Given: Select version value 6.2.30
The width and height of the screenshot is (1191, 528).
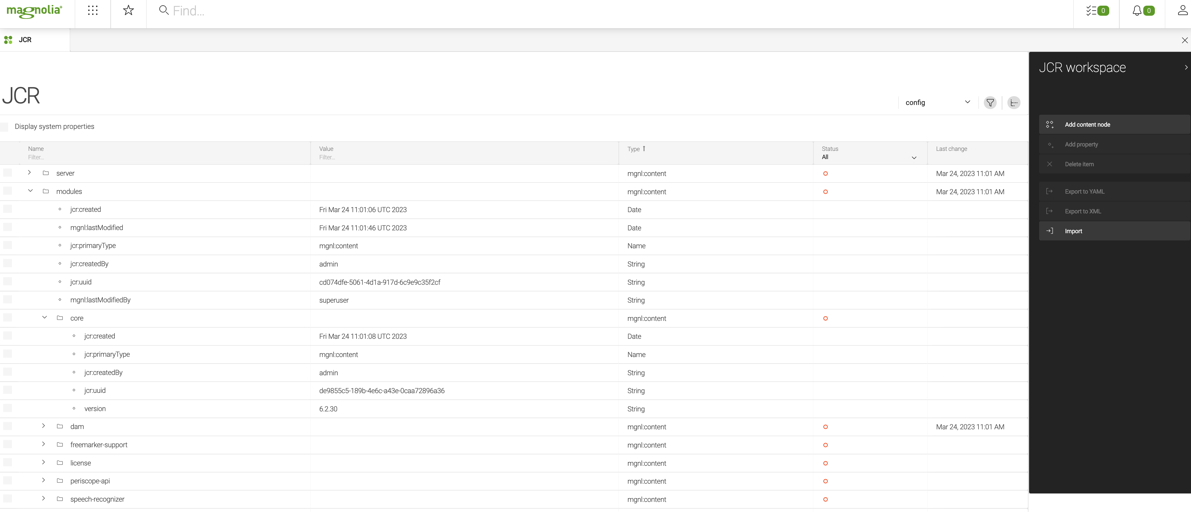Looking at the screenshot, I should pyautogui.click(x=328, y=409).
